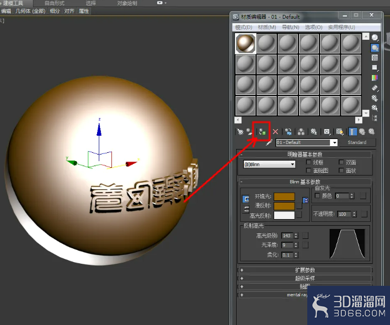Click the Put to Library icon
Image resolution: width=390 pixels, height=325 pixels.
tap(314, 132)
